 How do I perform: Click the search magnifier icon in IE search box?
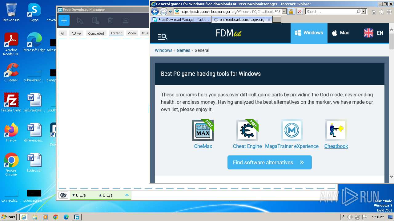(x=358, y=12)
